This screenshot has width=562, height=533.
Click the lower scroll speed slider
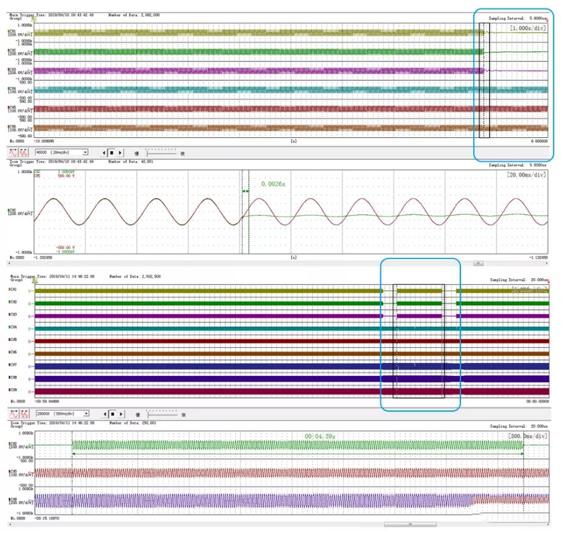pos(160,414)
